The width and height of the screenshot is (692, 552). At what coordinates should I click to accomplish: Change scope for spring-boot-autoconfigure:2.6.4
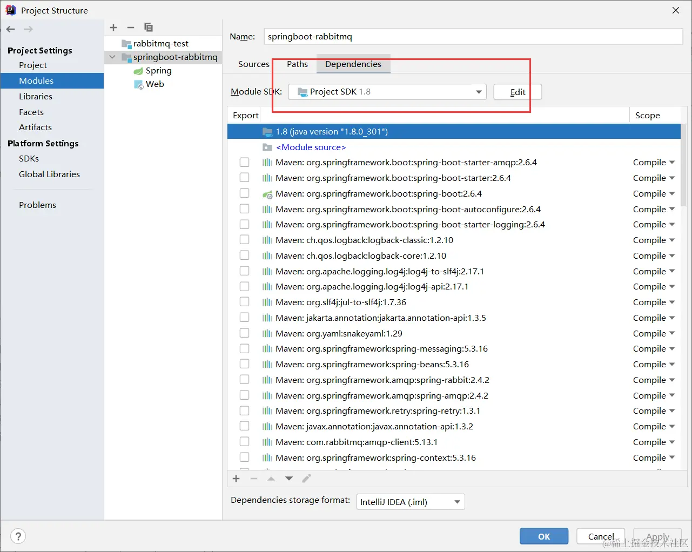[654, 209]
